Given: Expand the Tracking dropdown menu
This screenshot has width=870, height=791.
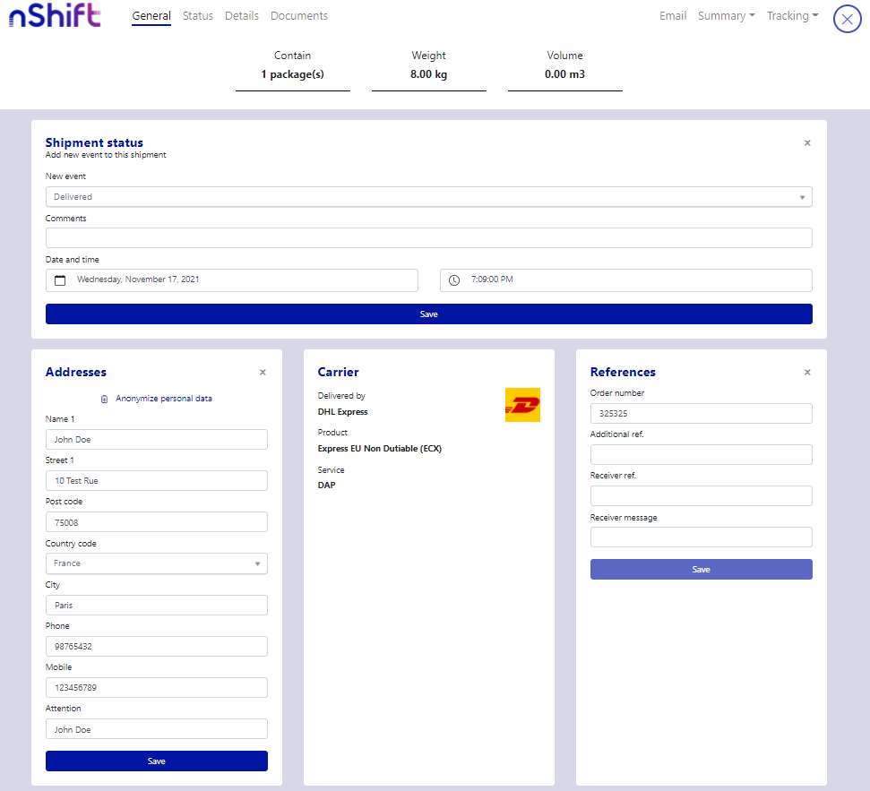Looking at the screenshot, I should [x=792, y=16].
